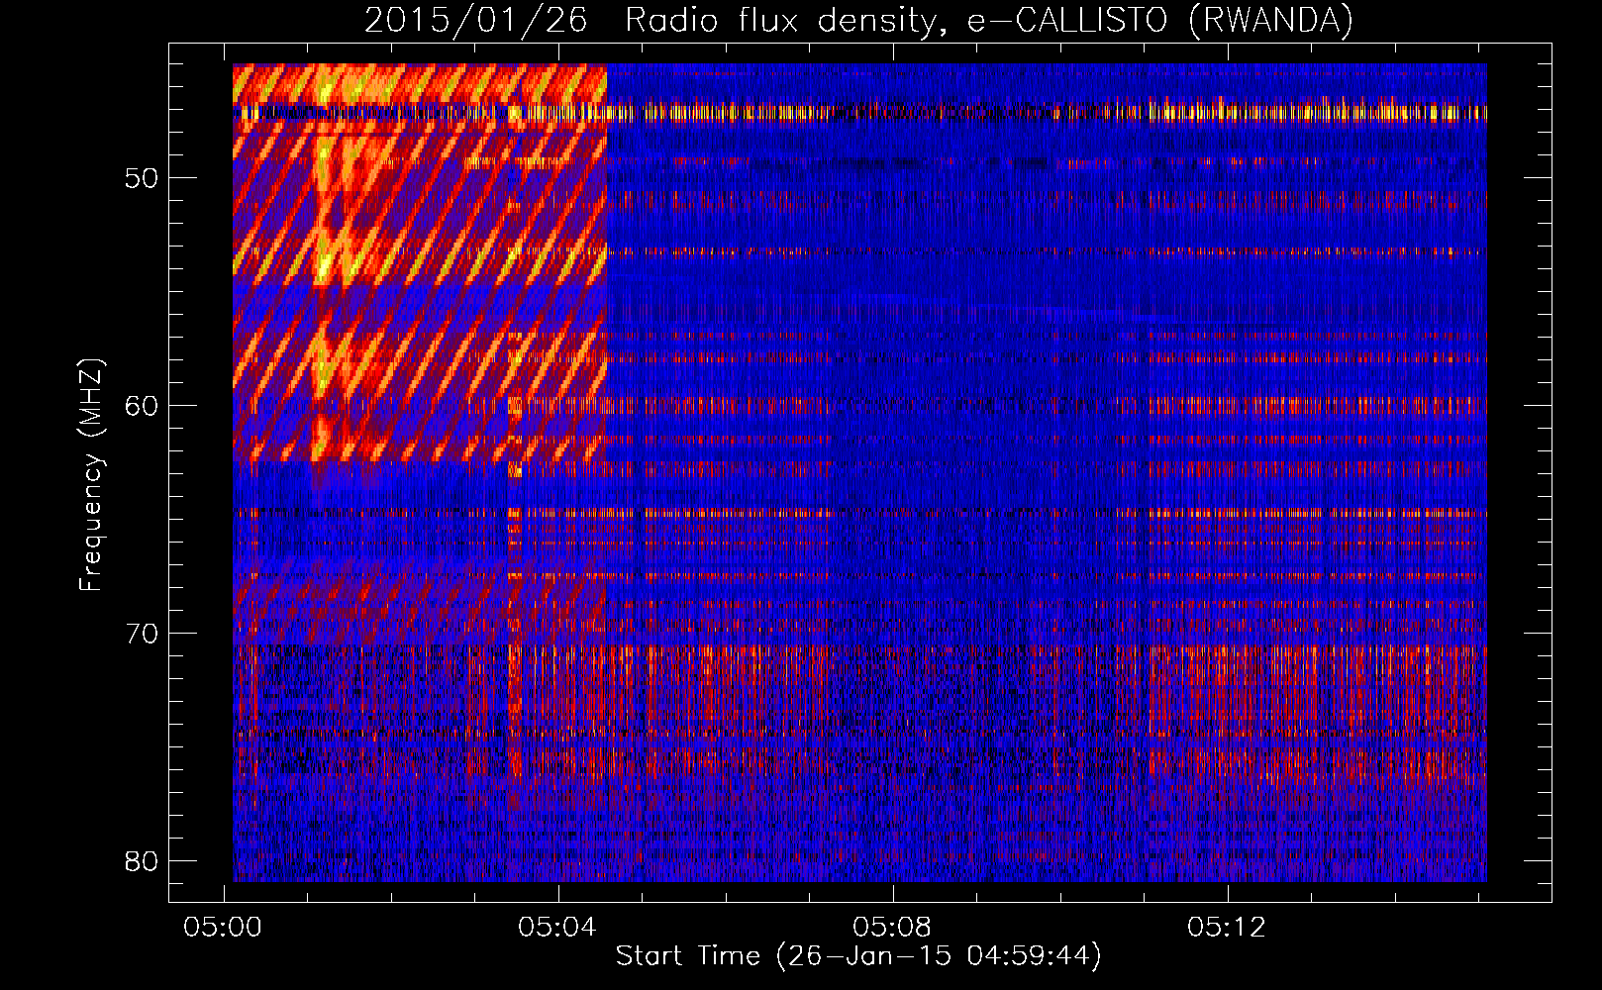Click the 70 frequency tick label
1602x990 pixels.
tap(142, 634)
